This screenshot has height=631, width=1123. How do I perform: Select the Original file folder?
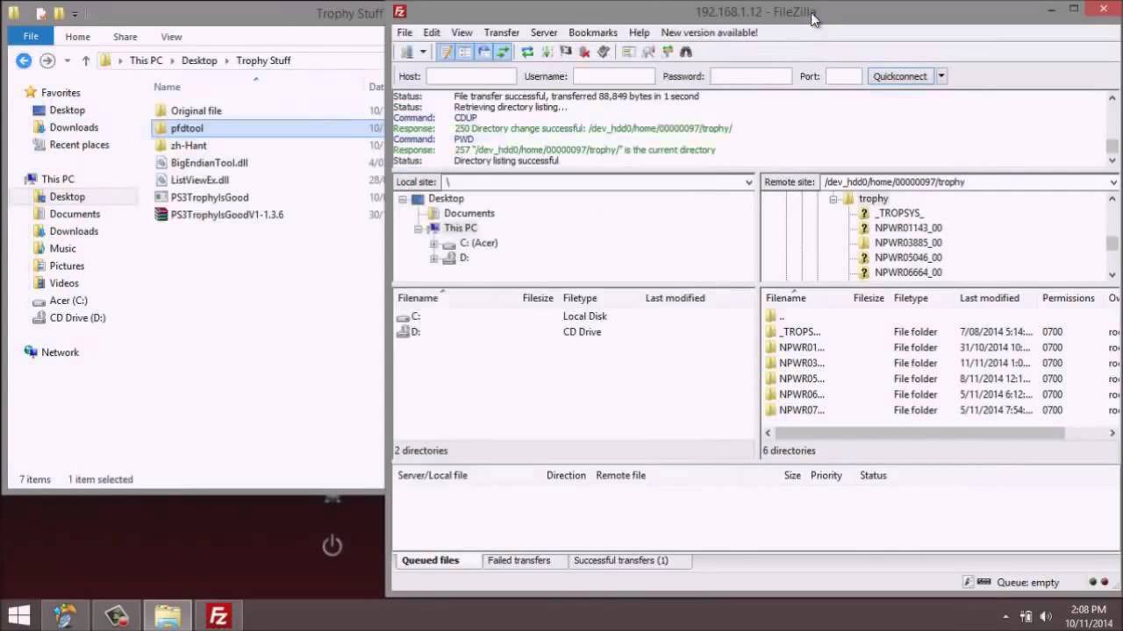[196, 111]
